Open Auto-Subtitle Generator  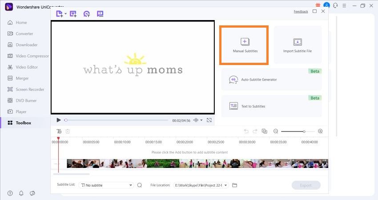[x=271, y=79]
